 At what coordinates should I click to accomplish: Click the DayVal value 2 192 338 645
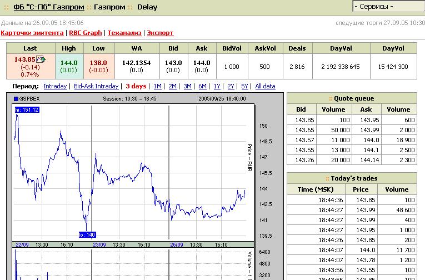tap(341, 67)
